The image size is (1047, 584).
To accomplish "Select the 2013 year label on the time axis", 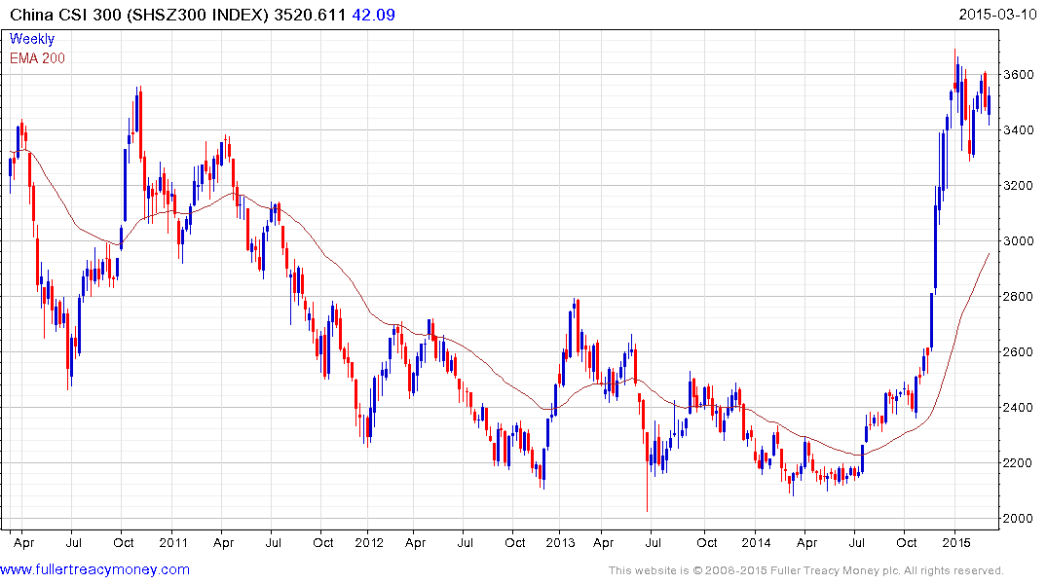I will tap(560, 542).
